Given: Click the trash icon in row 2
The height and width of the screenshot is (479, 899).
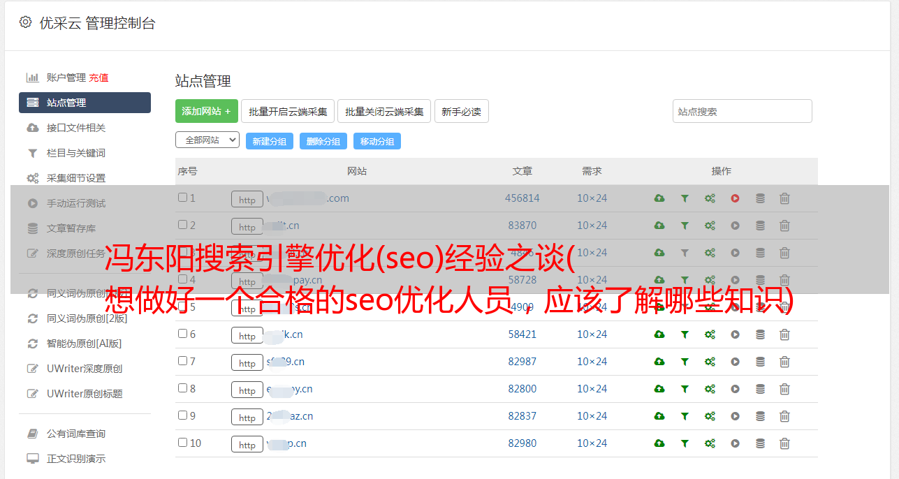Looking at the screenshot, I should pyautogui.click(x=784, y=226).
